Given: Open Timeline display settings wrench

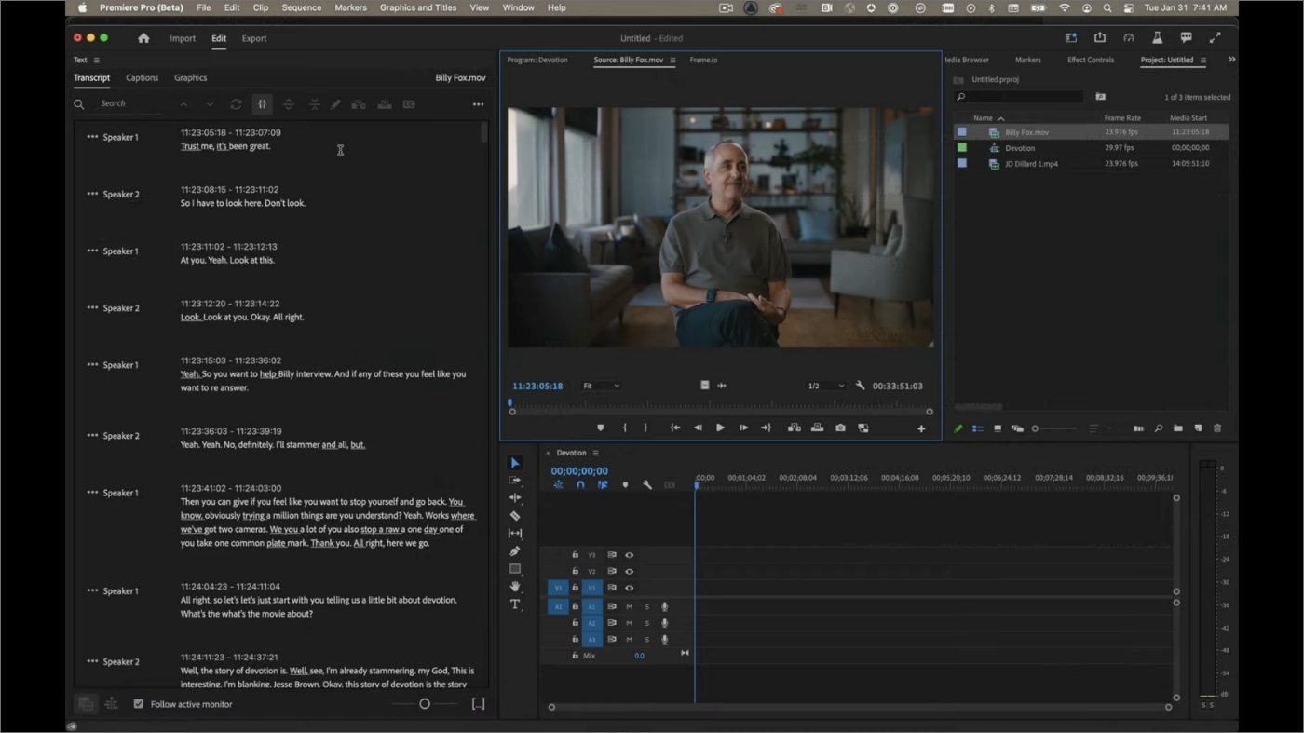Looking at the screenshot, I should pos(647,485).
